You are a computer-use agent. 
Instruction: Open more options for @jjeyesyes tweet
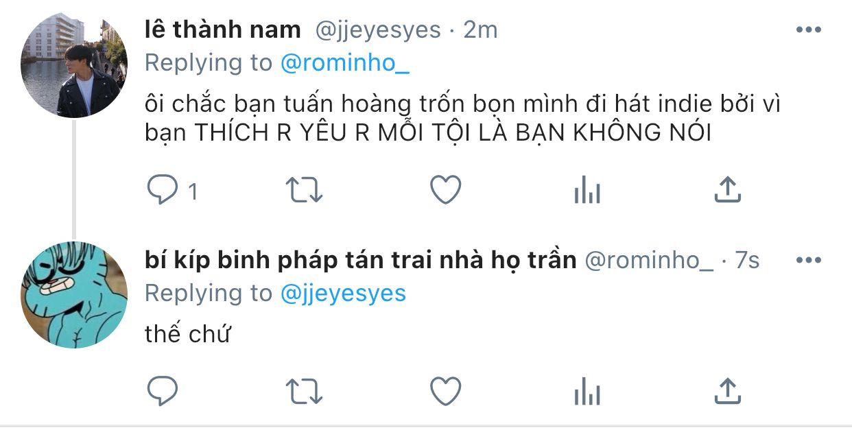coord(808,29)
